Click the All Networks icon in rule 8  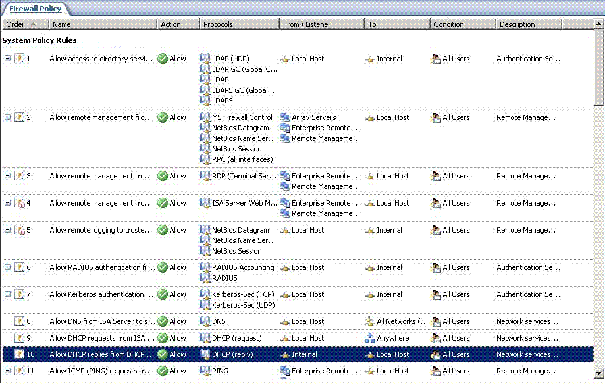[x=369, y=321]
